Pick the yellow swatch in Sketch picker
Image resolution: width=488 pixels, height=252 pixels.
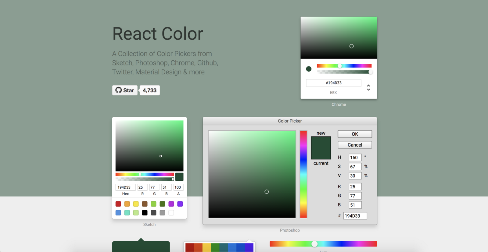tap(136, 204)
